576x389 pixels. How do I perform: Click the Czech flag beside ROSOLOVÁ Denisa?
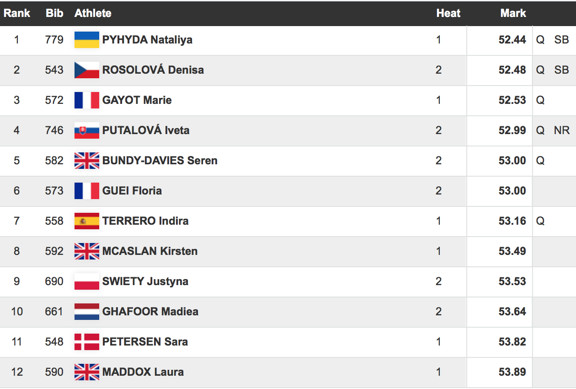87,70
